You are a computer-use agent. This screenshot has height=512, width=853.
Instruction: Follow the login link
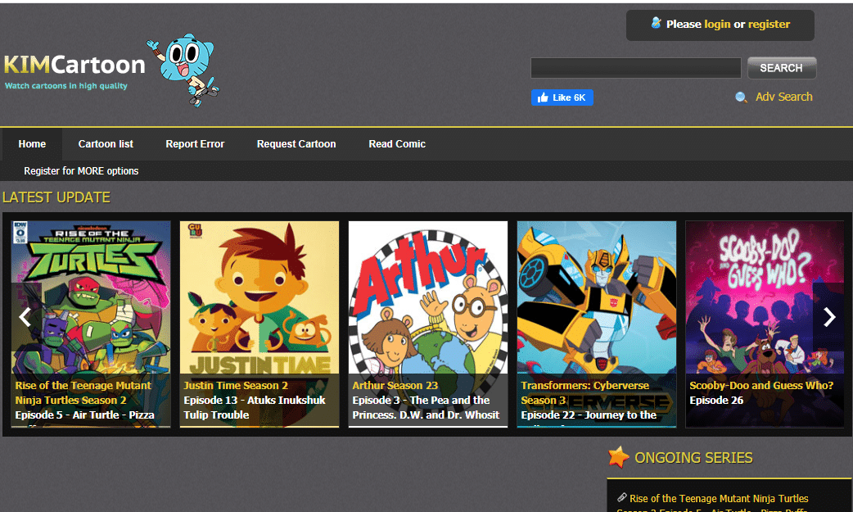pos(717,24)
